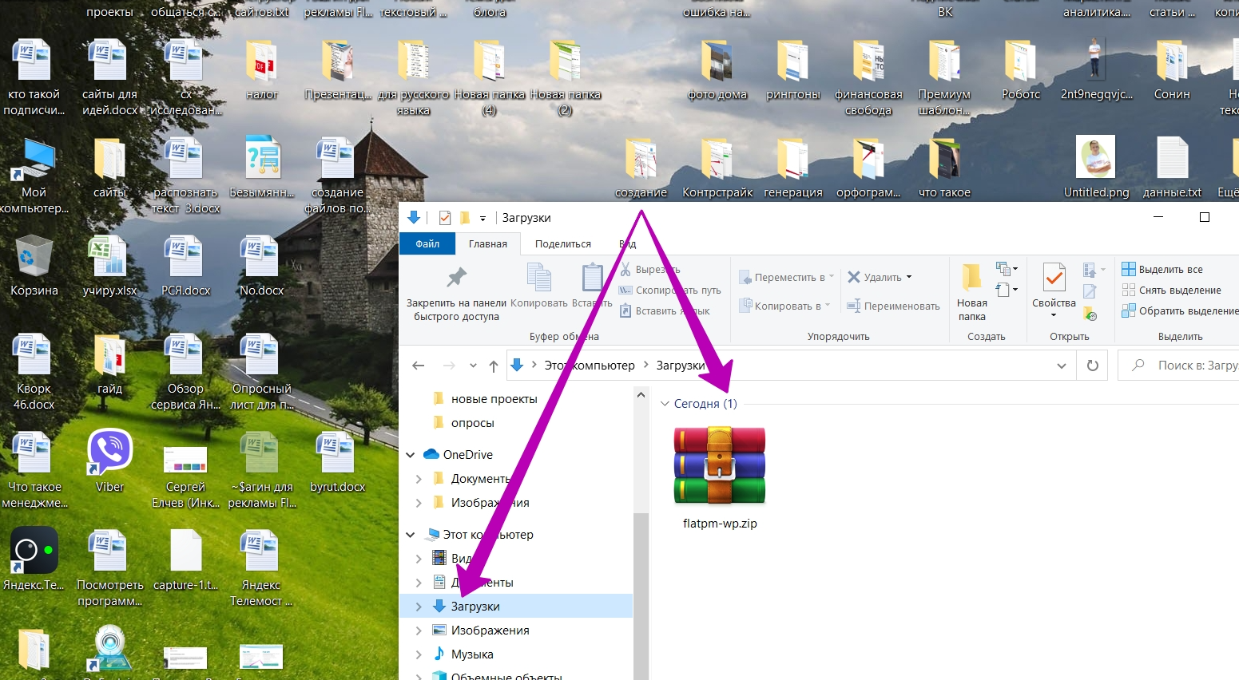Screen dimensions: 1239x680
Task: Click Обратить выделение to invert selection
Action: click(x=1180, y=310)
